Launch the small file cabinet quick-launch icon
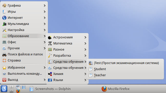Screen dimensions: 166x93 pyautogui.click(x=24, y=87)
